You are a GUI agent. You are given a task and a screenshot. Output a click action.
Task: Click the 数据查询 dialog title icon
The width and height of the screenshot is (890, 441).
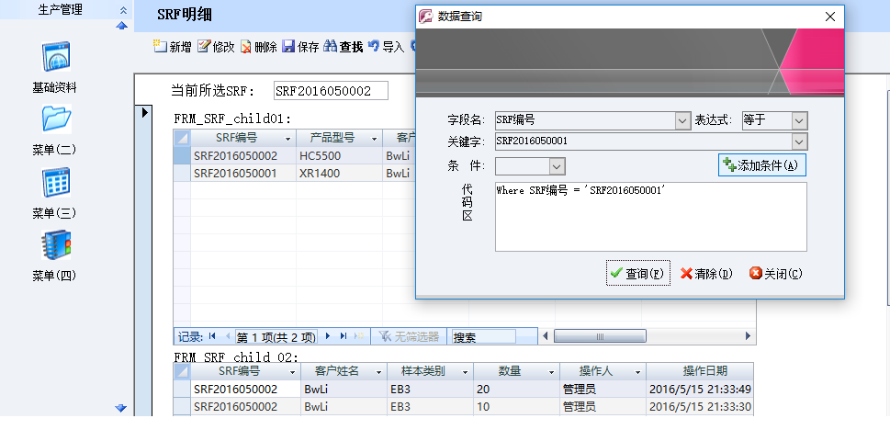pyautogui.click(x=425, y=17)
